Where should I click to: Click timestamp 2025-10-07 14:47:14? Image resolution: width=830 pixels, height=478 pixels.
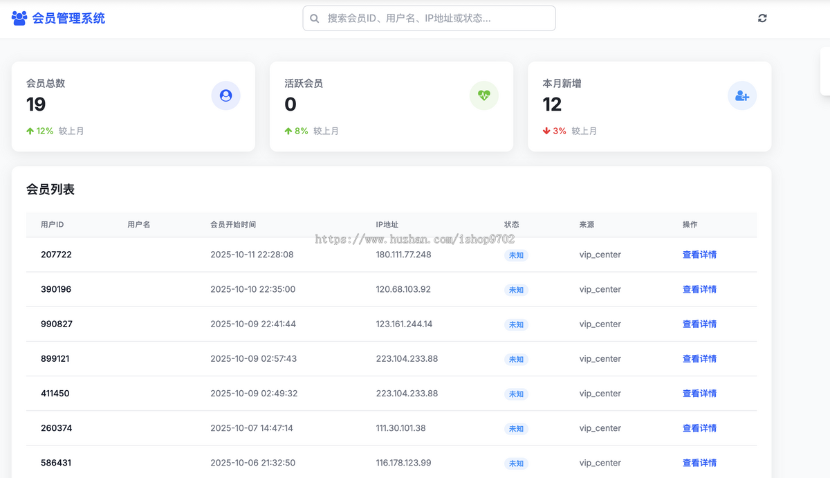(252, 428)
